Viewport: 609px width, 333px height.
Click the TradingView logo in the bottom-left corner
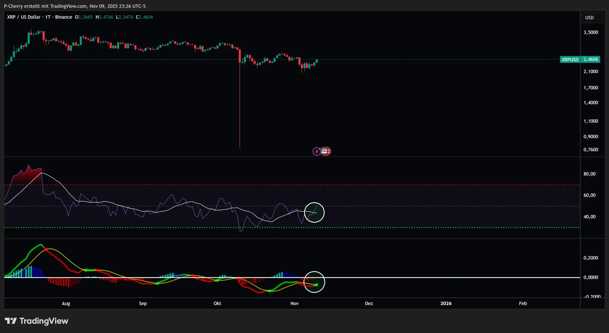(37, 321)
